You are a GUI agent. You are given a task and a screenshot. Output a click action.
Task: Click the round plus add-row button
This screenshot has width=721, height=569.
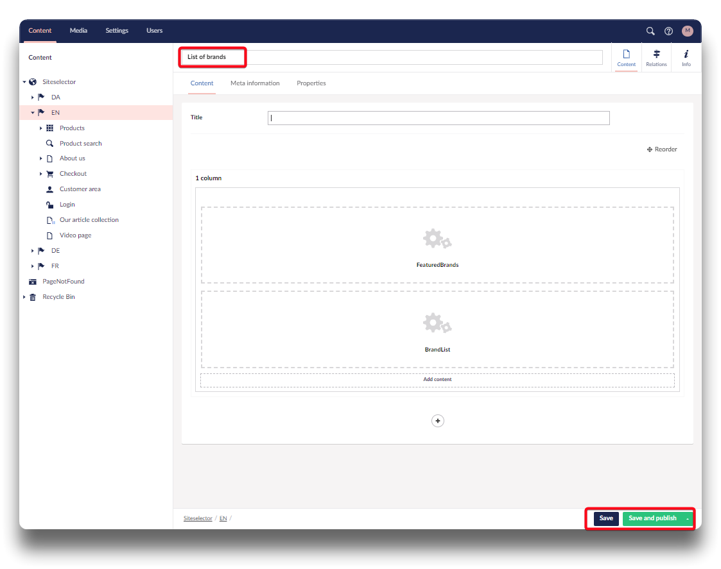click(438, 421)
